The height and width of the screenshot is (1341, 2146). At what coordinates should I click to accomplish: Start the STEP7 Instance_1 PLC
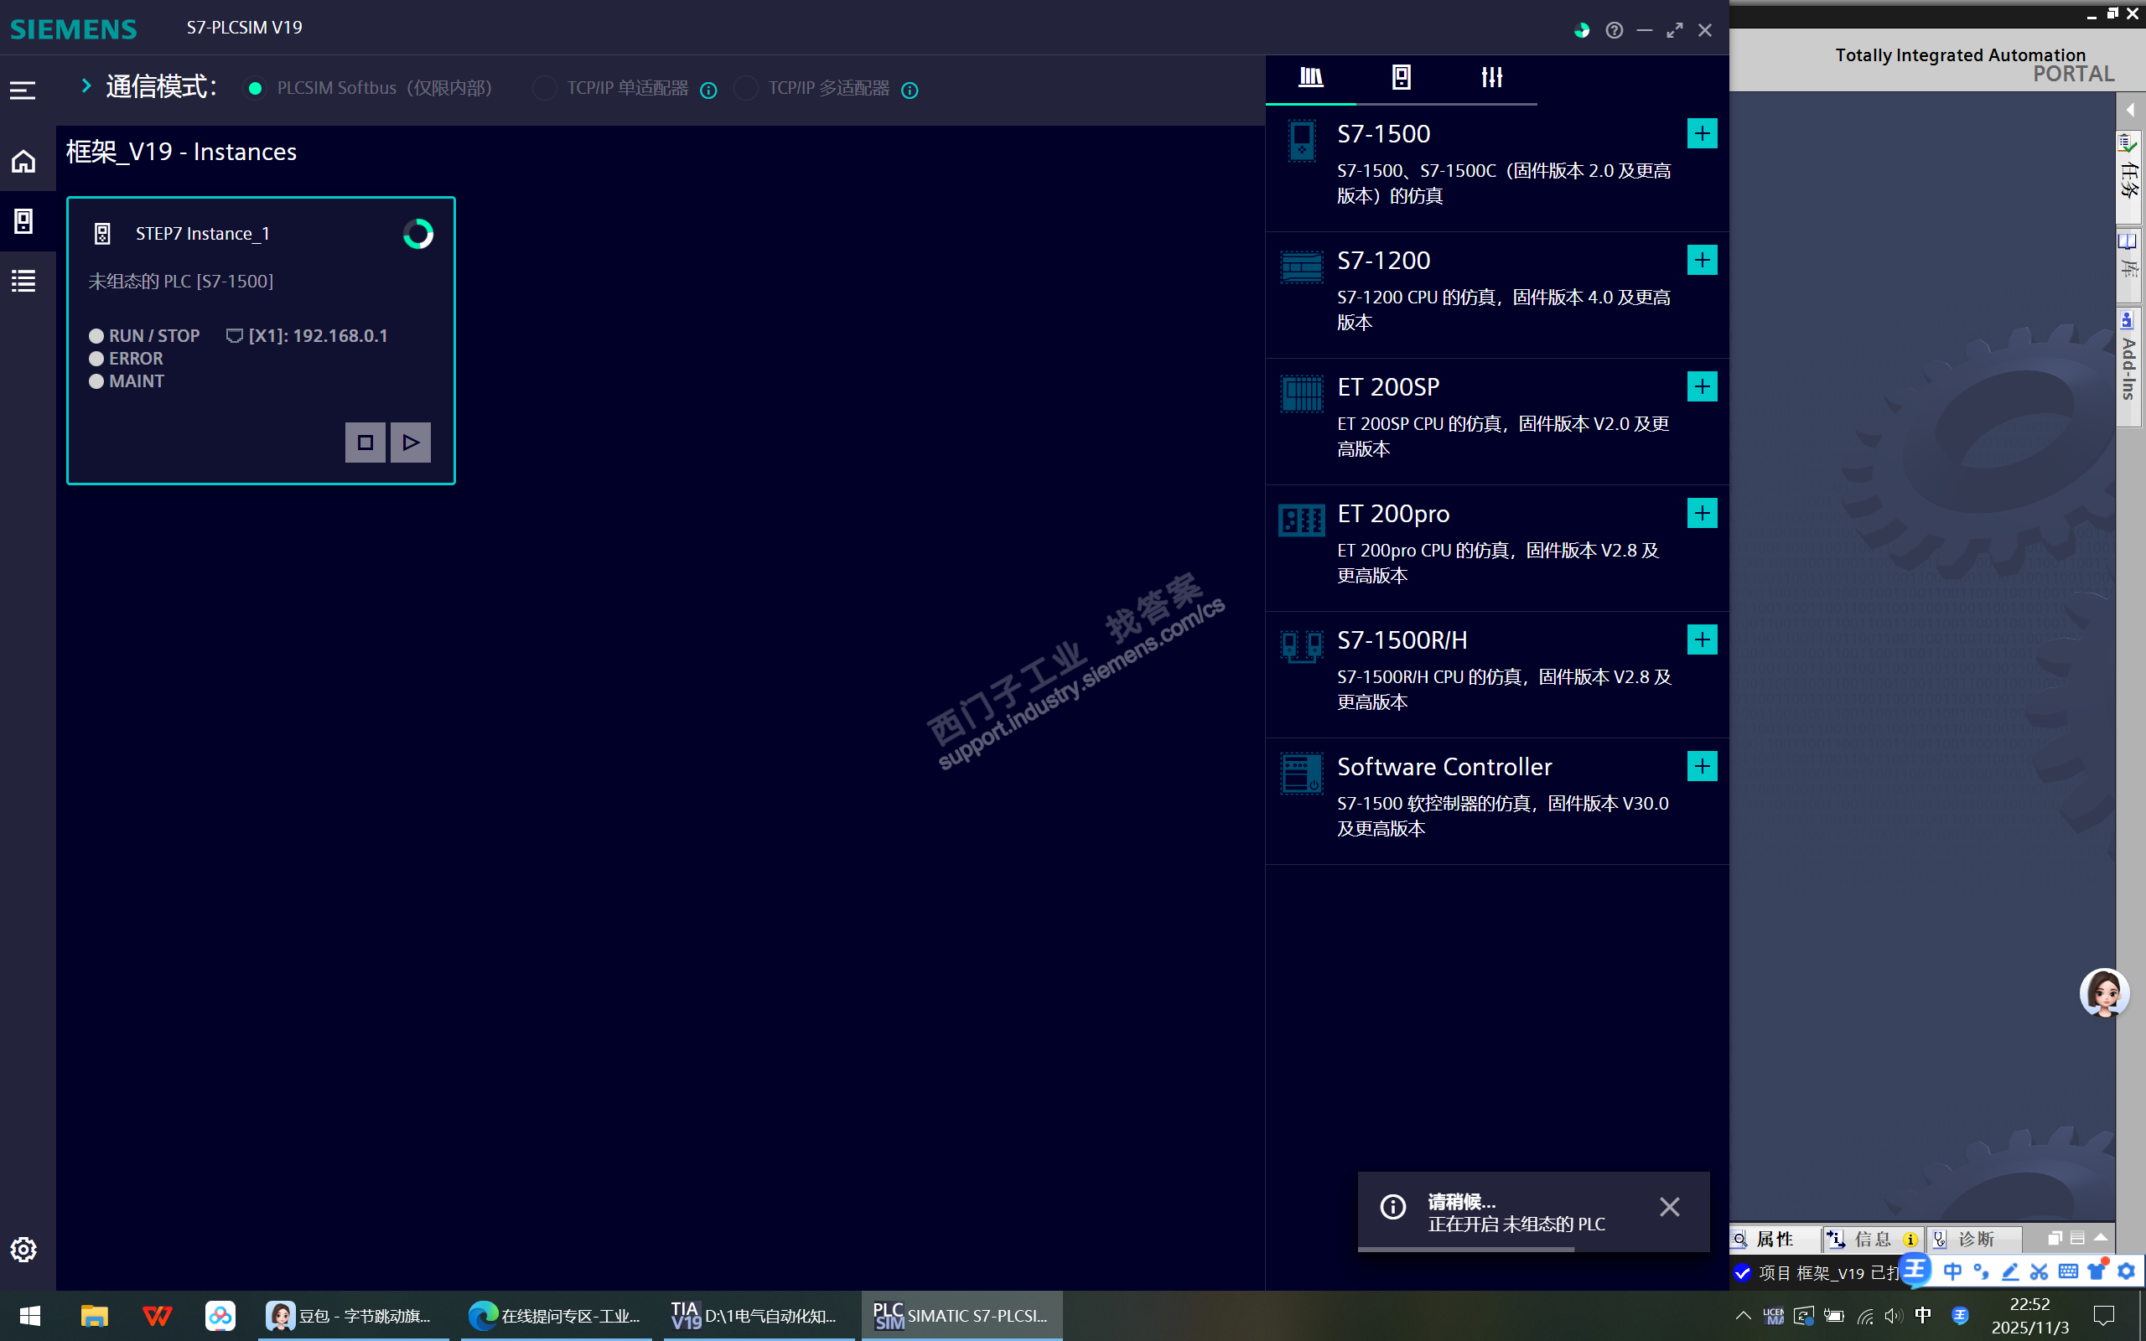[x=411, y=443]
